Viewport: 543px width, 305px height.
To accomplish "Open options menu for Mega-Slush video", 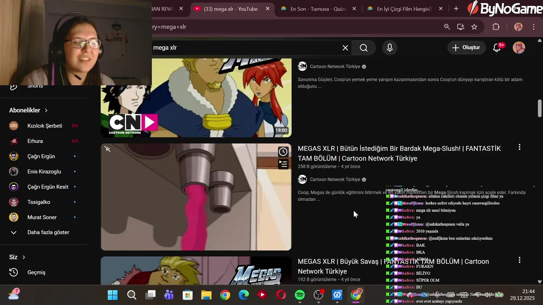I will tap(519, 147).
